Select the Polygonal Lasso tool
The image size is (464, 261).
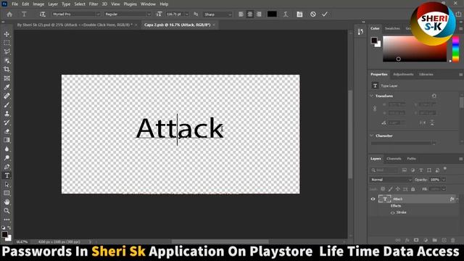pos(7,51)
